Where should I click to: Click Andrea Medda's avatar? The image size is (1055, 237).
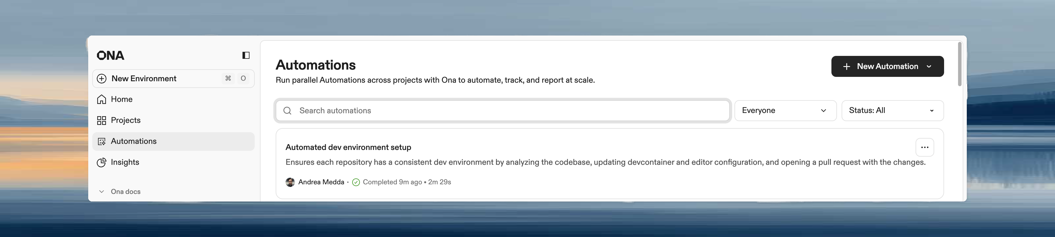[290, 182]
